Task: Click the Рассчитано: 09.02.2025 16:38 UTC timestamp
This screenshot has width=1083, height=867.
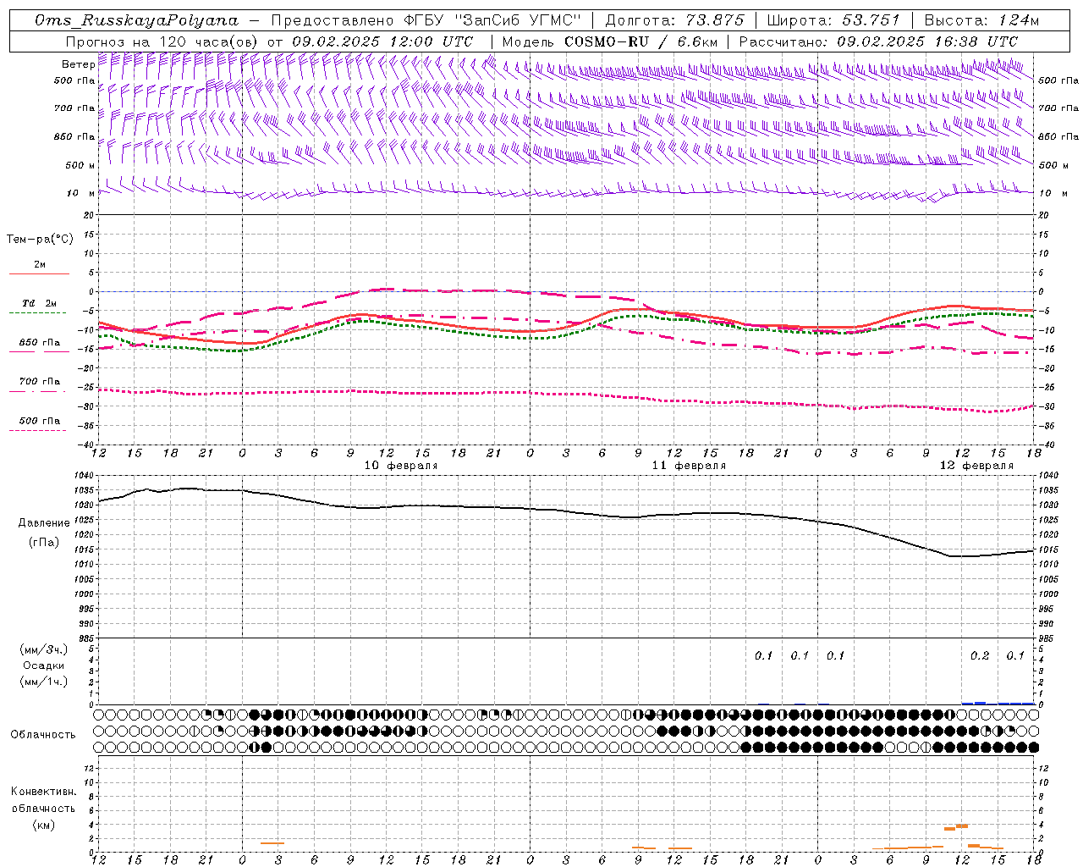Action: click(x=879, y=41)
